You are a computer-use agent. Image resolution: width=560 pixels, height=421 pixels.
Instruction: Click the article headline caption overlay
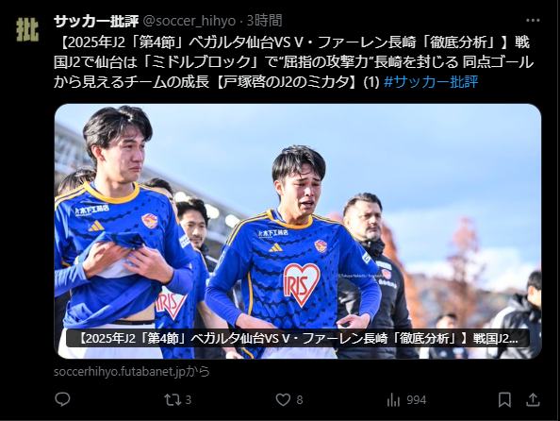point(298,338)
